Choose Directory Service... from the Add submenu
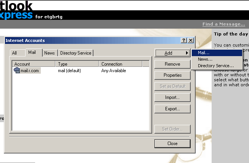Viewport: 249px width, 163px height. [217, 66]
